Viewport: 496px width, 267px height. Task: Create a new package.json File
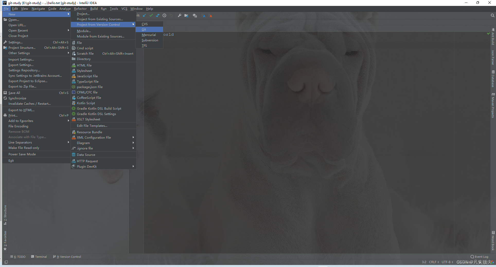[x=103, y=87]
